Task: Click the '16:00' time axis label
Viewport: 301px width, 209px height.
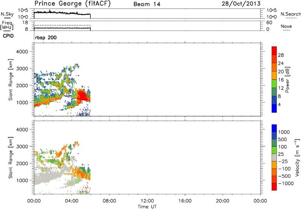Action: (185, 201)
